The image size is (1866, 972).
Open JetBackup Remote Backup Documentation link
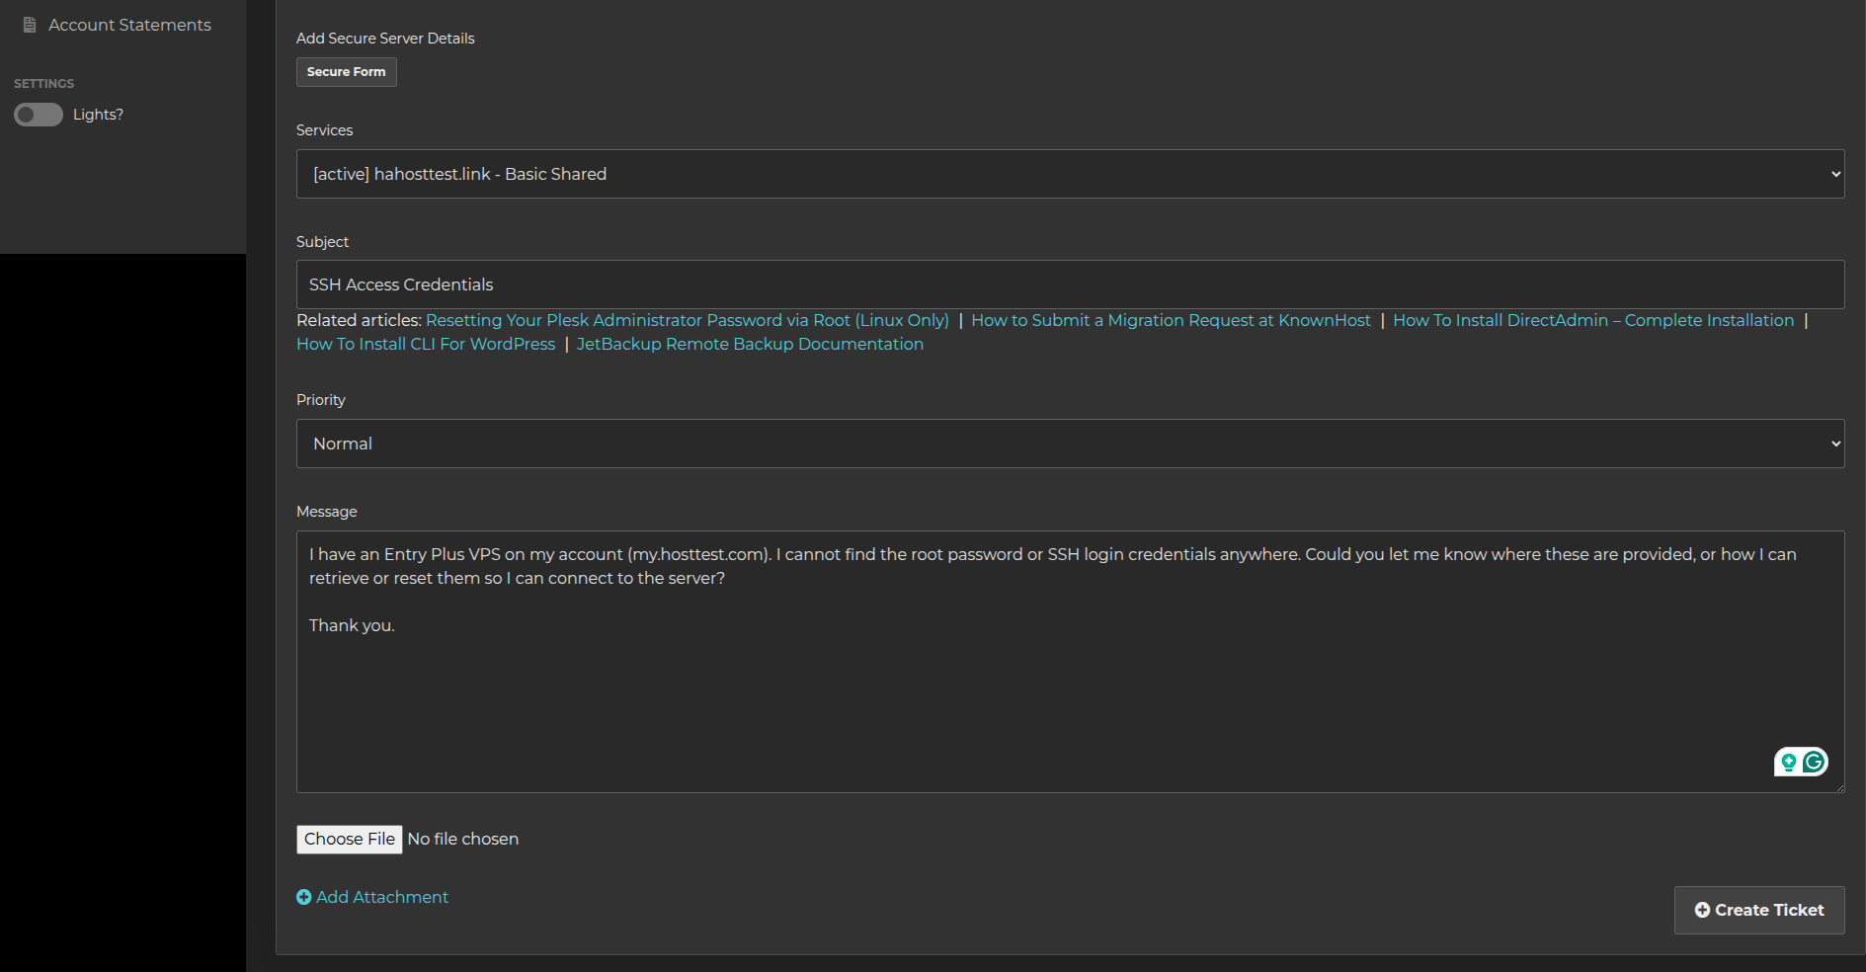pyautogui.click(x=750, y=344)
